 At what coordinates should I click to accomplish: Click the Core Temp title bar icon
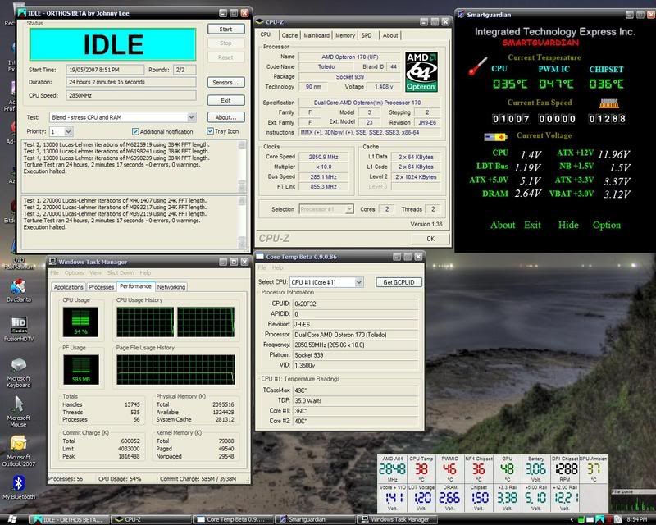pyautogui.click(x=260, y=256)
